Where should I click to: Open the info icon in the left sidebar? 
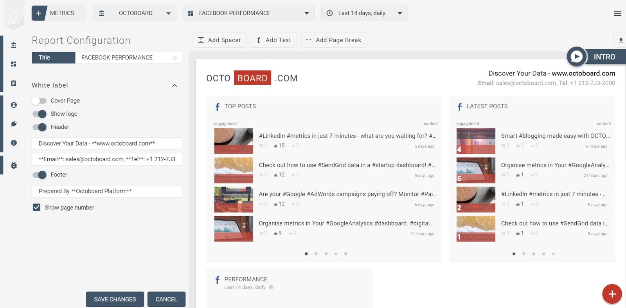tap(14, 143)
